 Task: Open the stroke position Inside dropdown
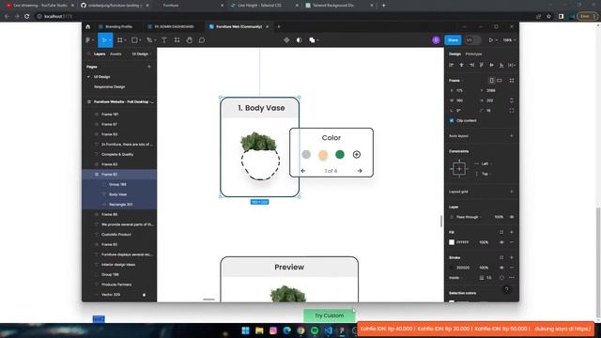click(x=455, y=278)
